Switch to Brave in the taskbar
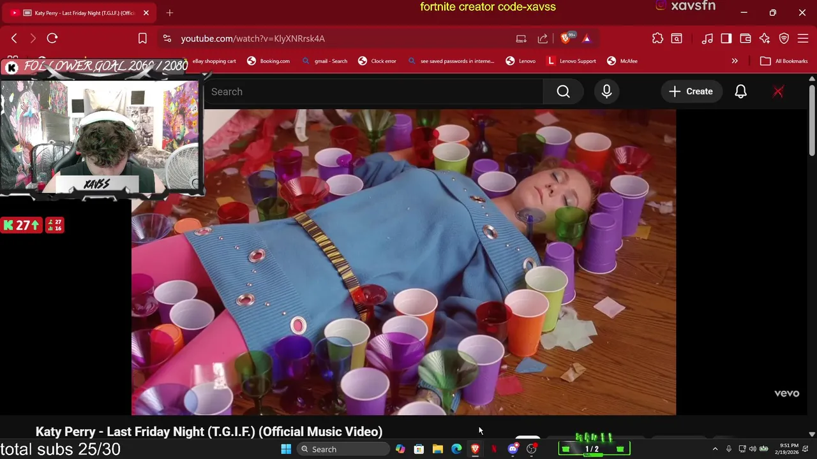The height and width of the screenshot is (459, 817). click(476, 449)
